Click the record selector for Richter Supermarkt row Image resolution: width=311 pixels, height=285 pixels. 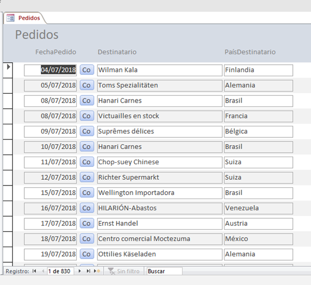(8, 177)
